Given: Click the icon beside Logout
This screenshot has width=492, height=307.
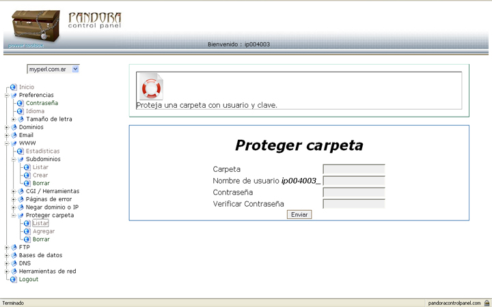Looking at the screenshot, I should pyautogui.click(x=14, y=279).
